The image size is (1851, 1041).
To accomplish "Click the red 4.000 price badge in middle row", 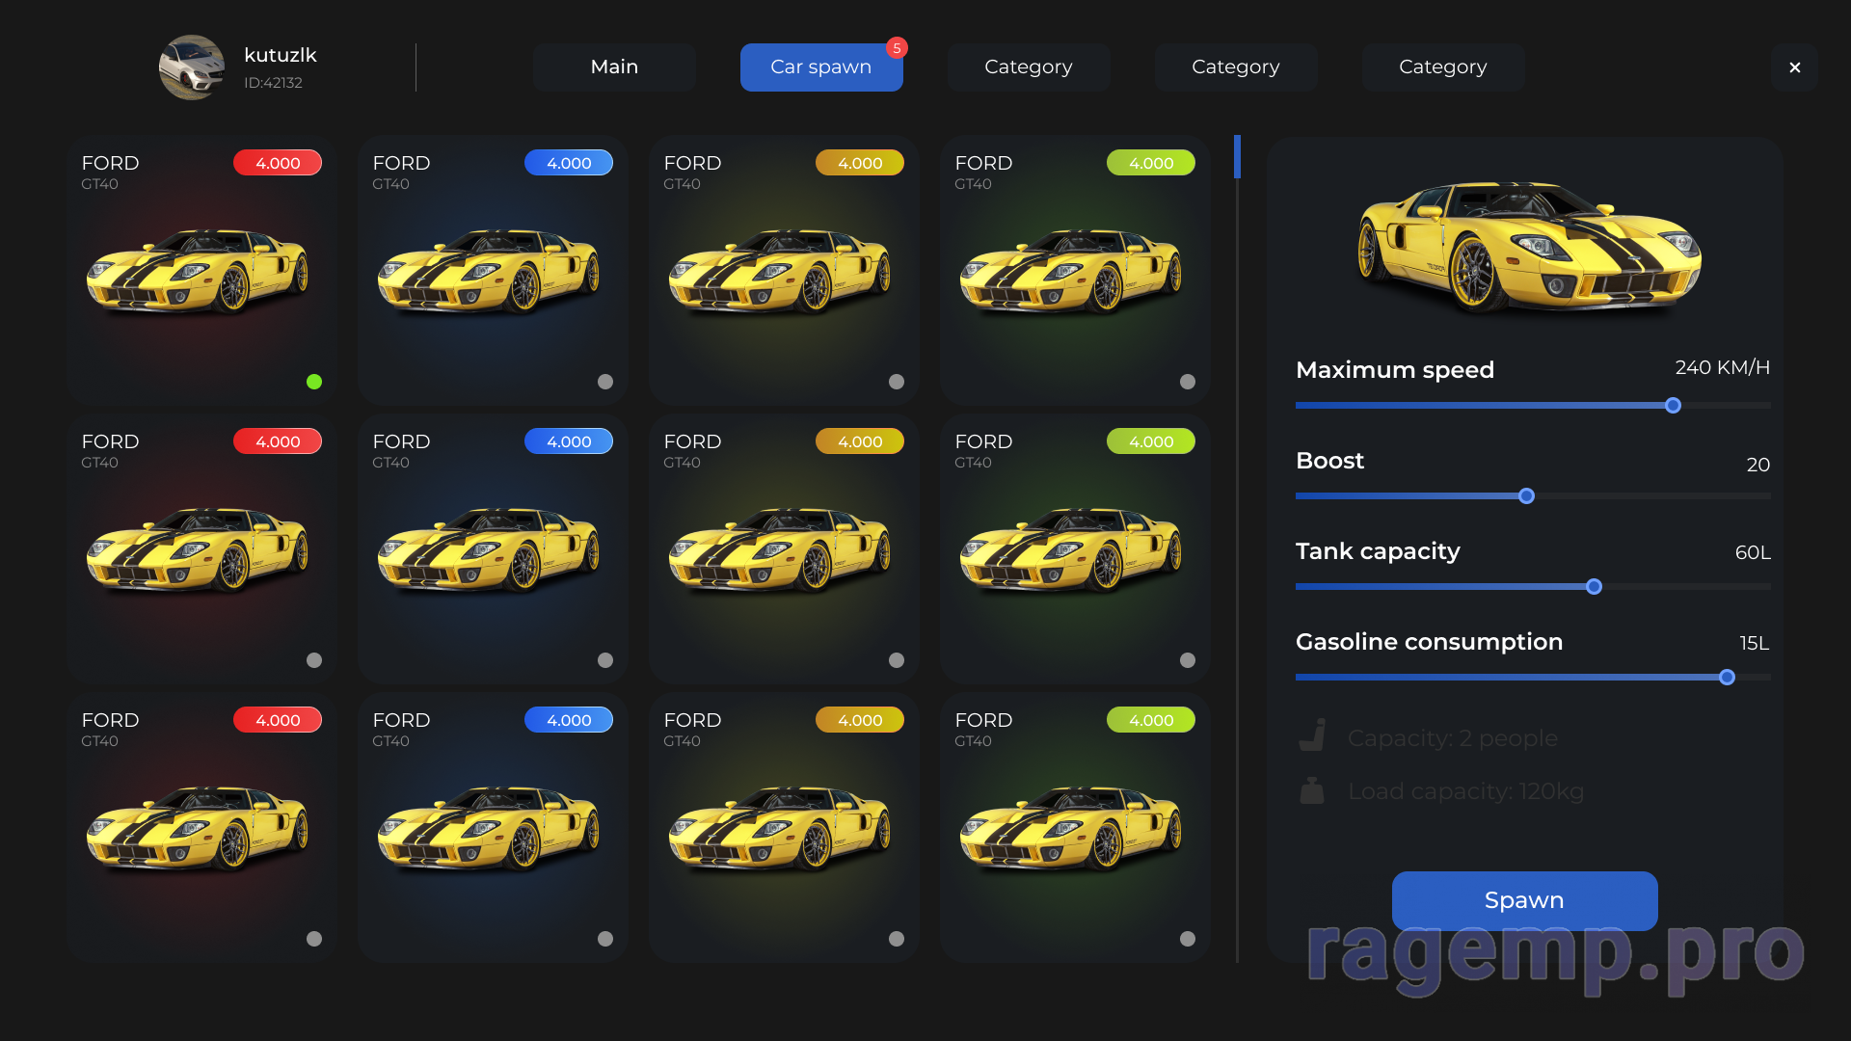I will (278, 441).
